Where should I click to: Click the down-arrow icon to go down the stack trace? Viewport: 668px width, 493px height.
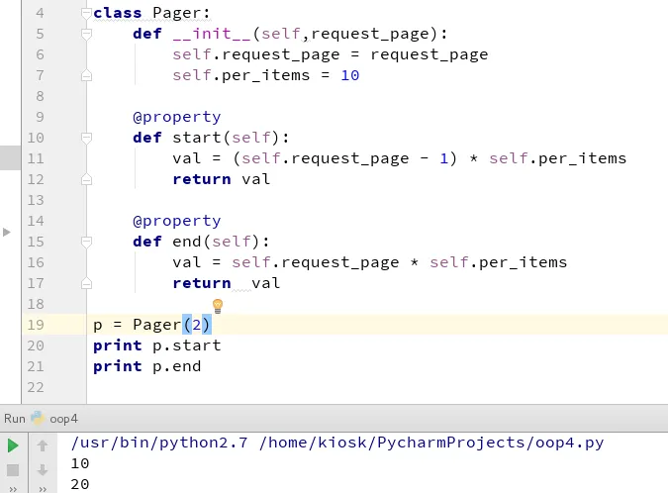point(43,470)
